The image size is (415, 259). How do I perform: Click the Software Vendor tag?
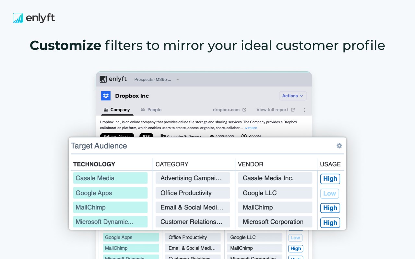click(117, 136)
